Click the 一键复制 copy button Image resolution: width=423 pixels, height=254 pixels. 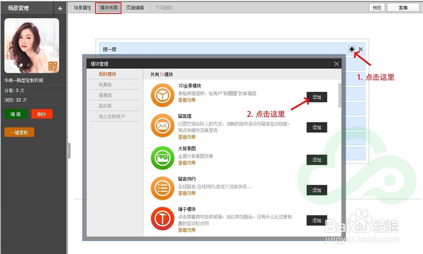19,132
